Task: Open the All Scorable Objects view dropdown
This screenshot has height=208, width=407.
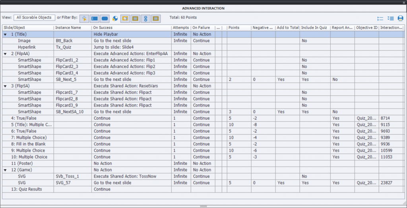Action: tap(34, 17)
